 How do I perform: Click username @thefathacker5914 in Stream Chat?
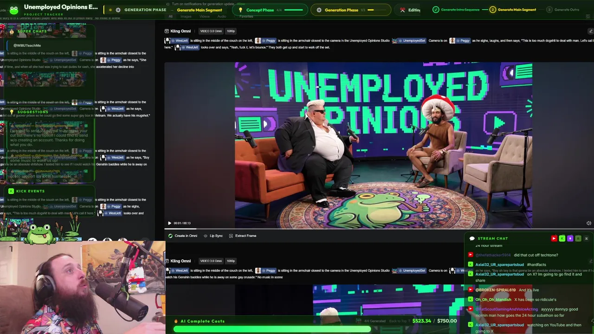click(493, 255)
